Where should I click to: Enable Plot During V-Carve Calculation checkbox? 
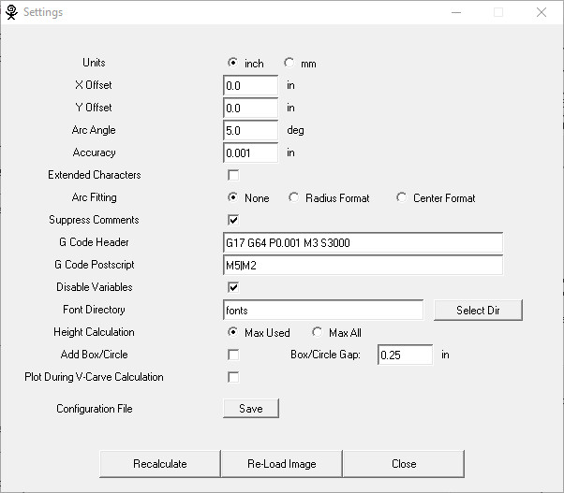tap(233, 377)
